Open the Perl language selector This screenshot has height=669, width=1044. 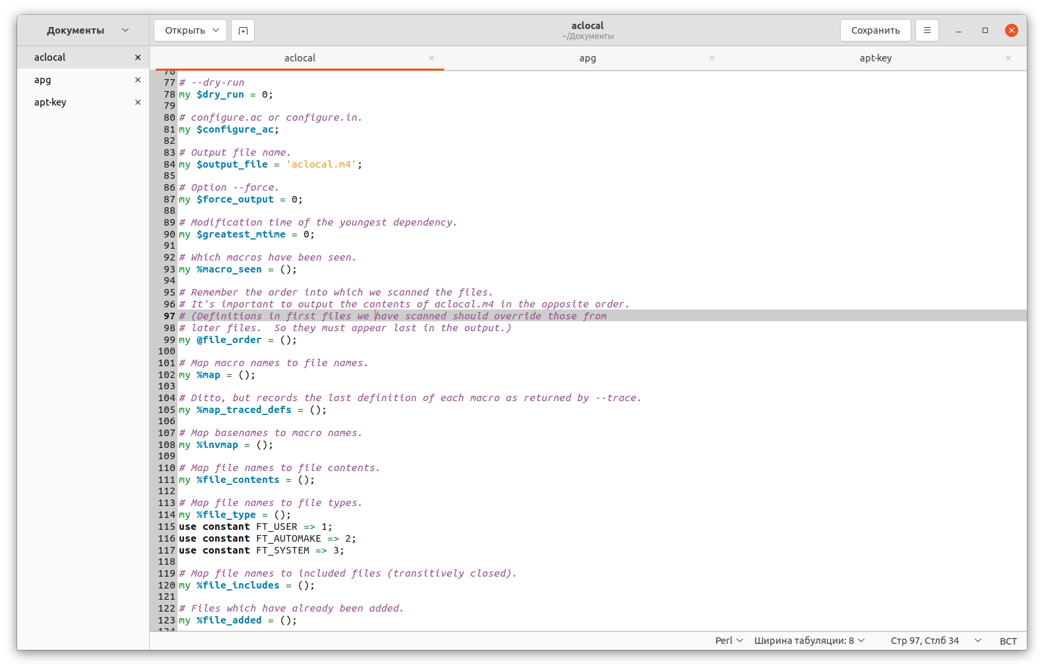(729, 641)
